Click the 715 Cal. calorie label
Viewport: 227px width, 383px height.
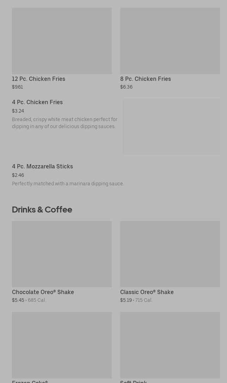pos(144,300)
